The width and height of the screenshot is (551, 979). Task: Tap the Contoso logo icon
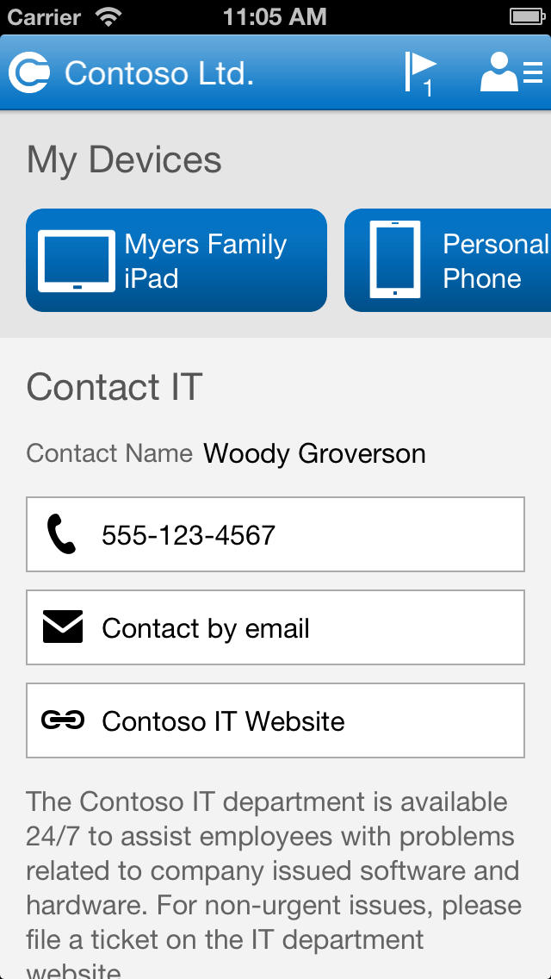pos(30,73)
